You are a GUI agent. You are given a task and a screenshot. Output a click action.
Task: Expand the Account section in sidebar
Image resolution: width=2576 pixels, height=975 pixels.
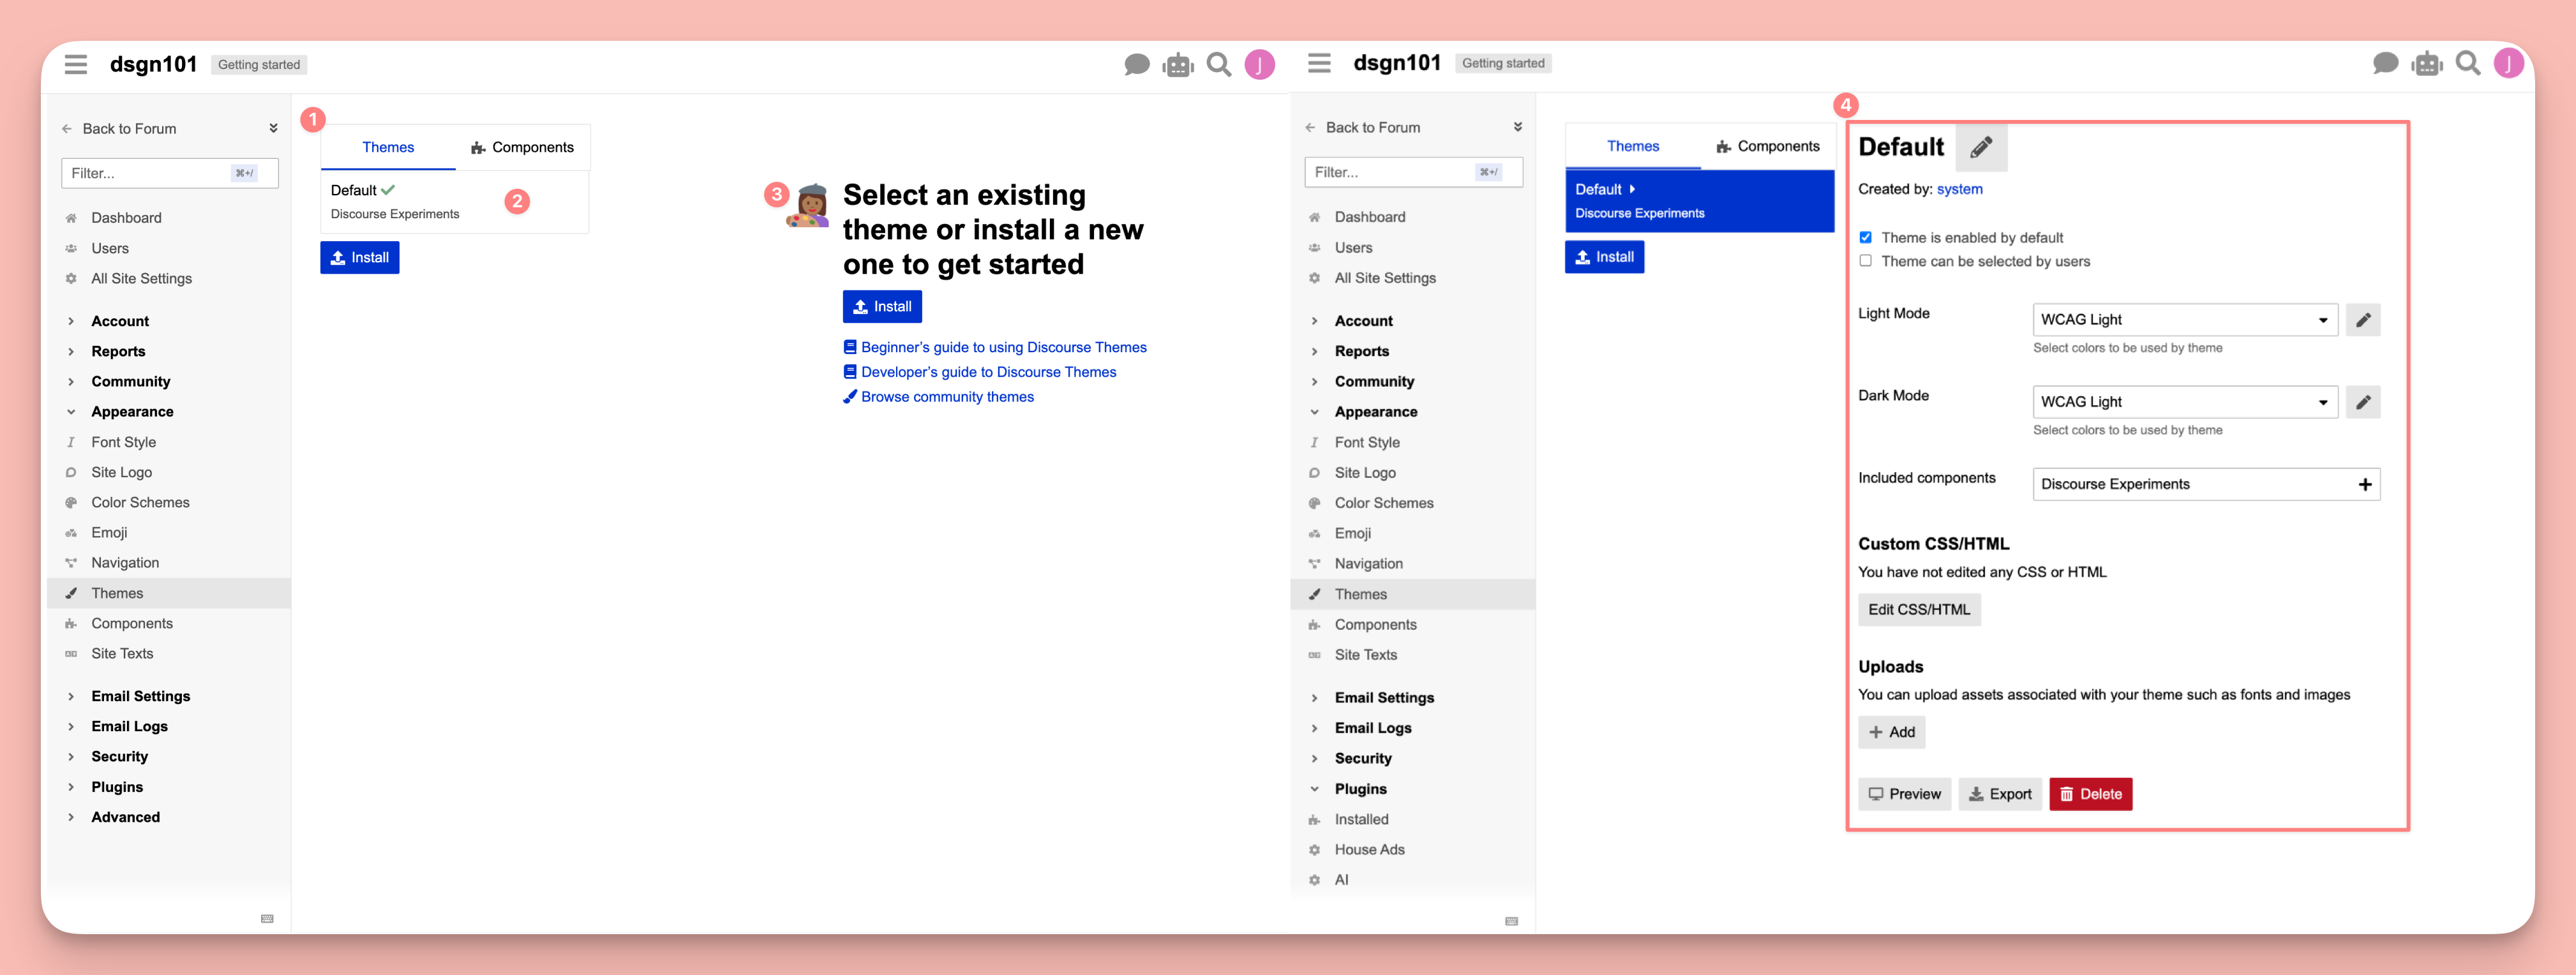120,320
